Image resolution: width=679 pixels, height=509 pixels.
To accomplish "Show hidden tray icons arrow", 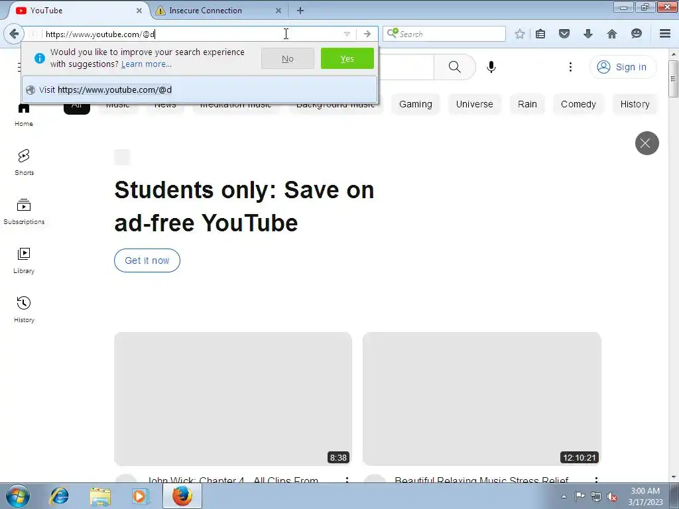I will pos(564,496).
